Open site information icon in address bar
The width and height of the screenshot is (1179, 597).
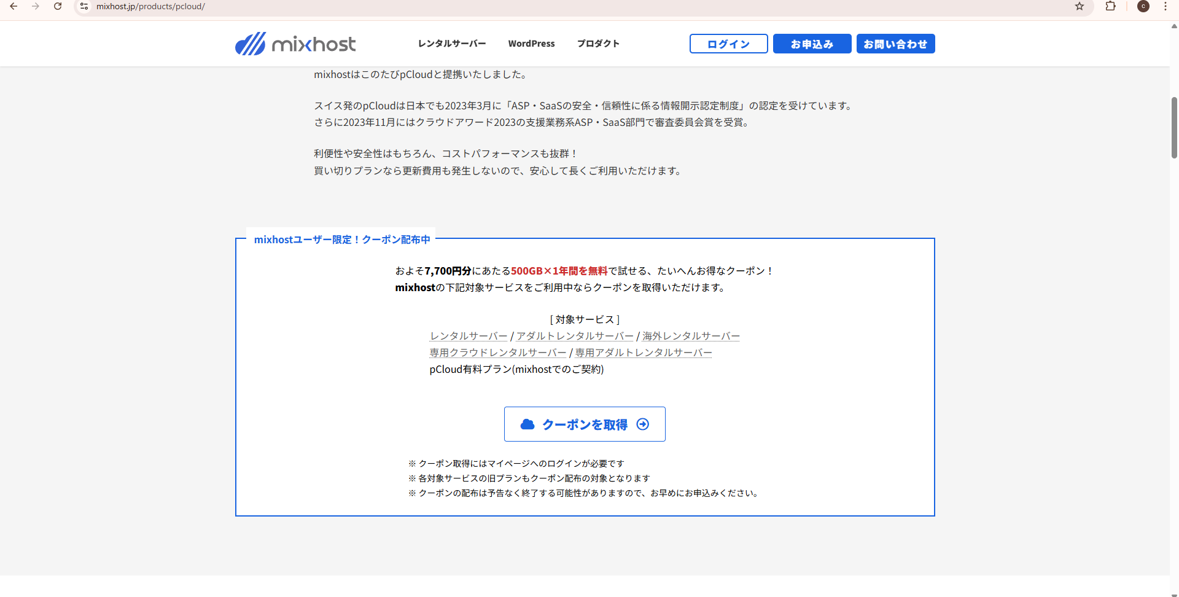[x=84, y=6]
